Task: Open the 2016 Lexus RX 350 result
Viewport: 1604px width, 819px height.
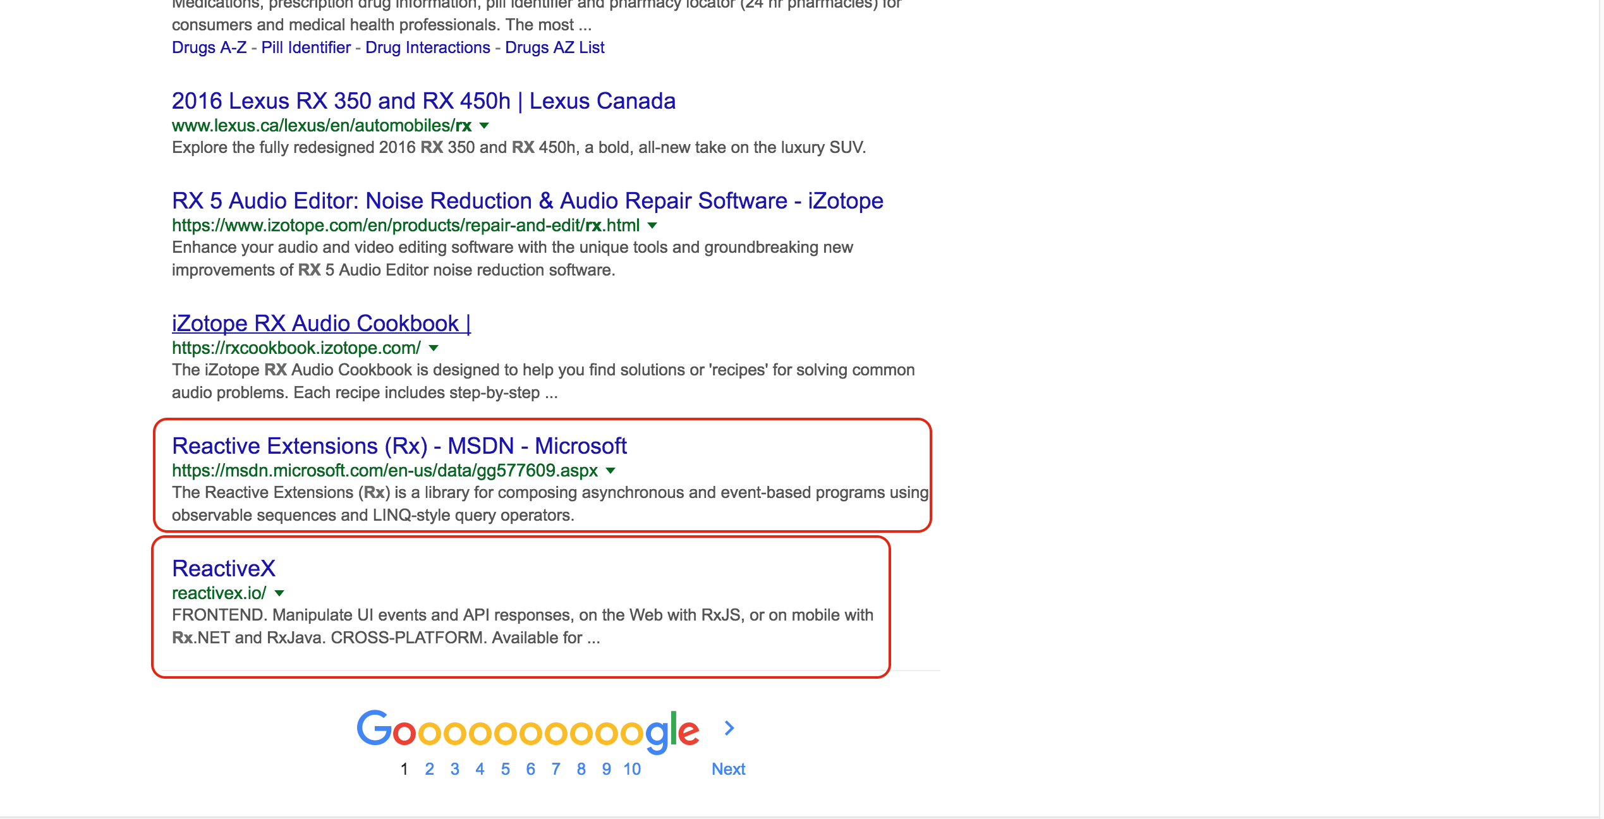Action: pos(423,101)
